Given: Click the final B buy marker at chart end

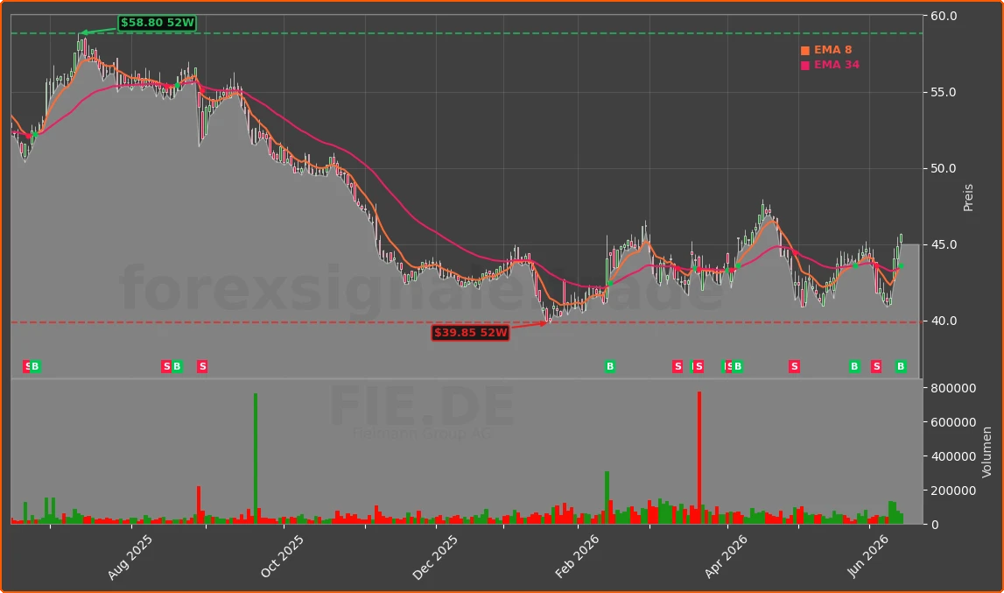Looking at the screenshot, I should (901, 367).
